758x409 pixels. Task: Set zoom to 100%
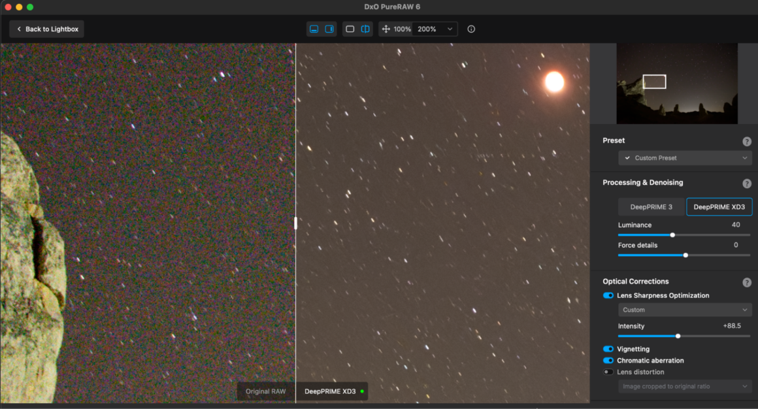[x=402, y=29]
